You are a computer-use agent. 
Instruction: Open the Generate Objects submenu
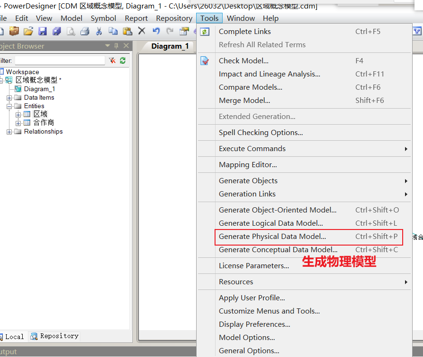(304, 181)
